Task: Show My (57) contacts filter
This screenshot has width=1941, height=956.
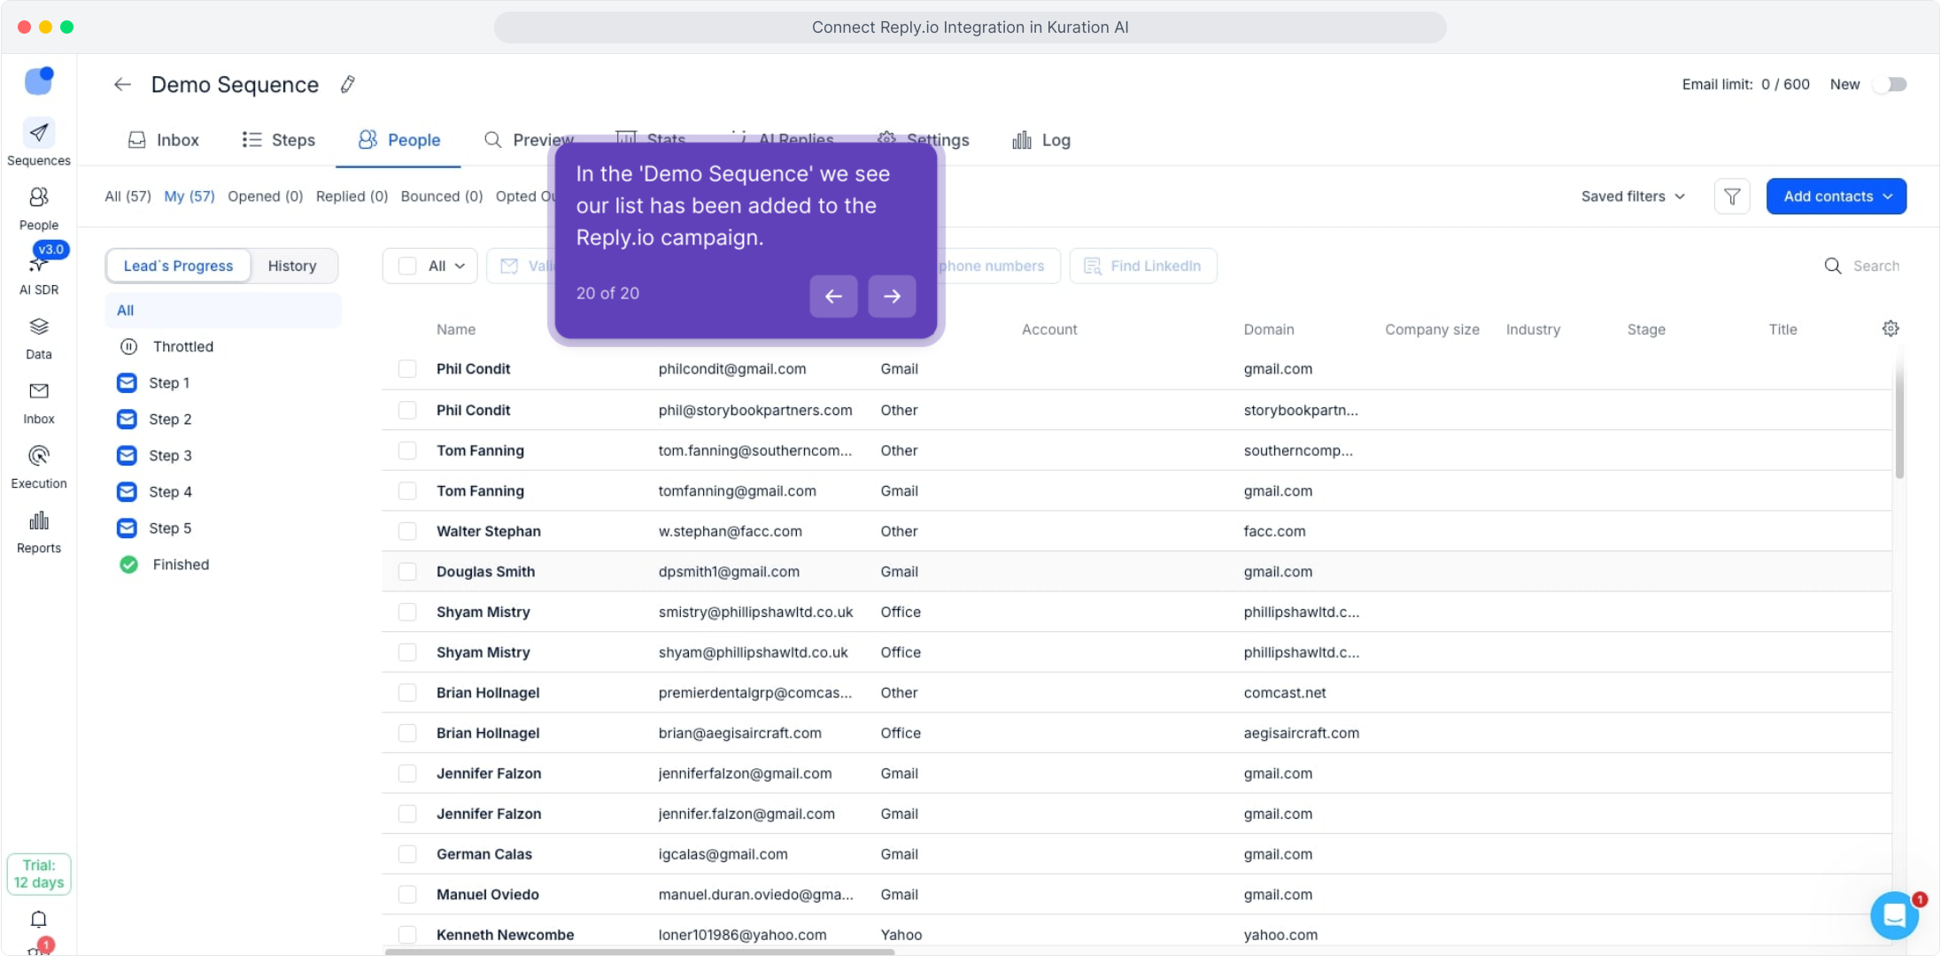Action: (x=189, y=197)
